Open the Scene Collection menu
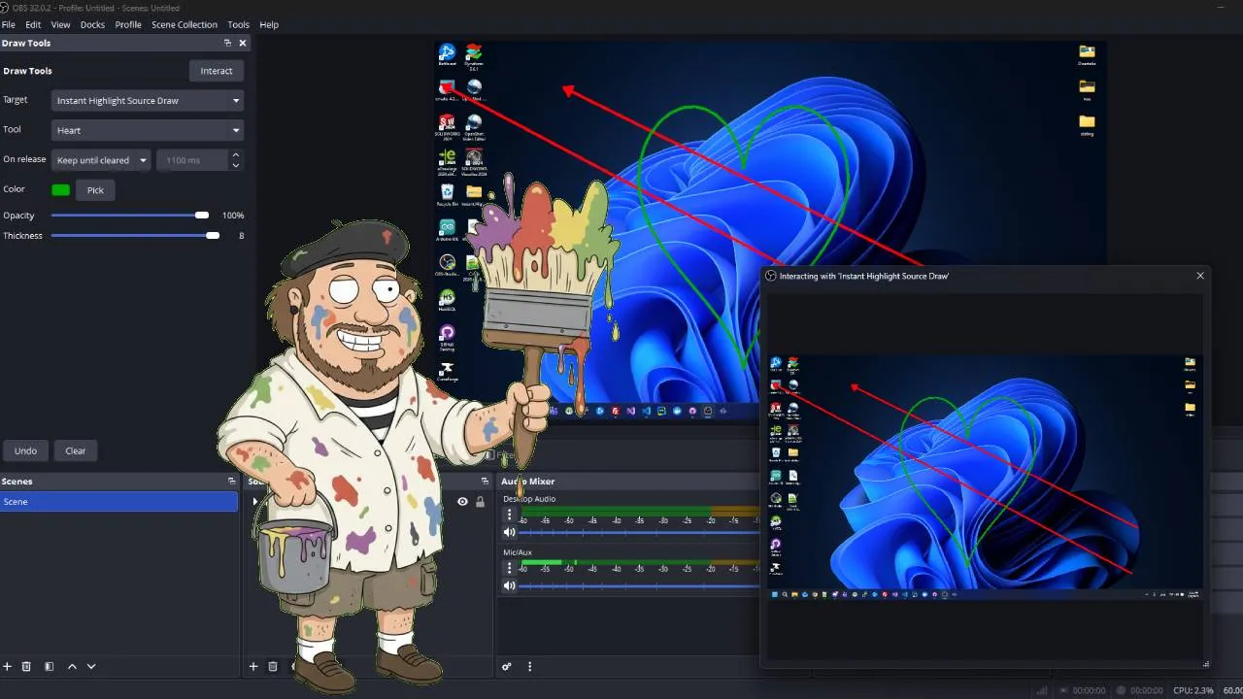The width and height of the screenshot is (1243, 699). pyautogui.click(x=185, y=24)
